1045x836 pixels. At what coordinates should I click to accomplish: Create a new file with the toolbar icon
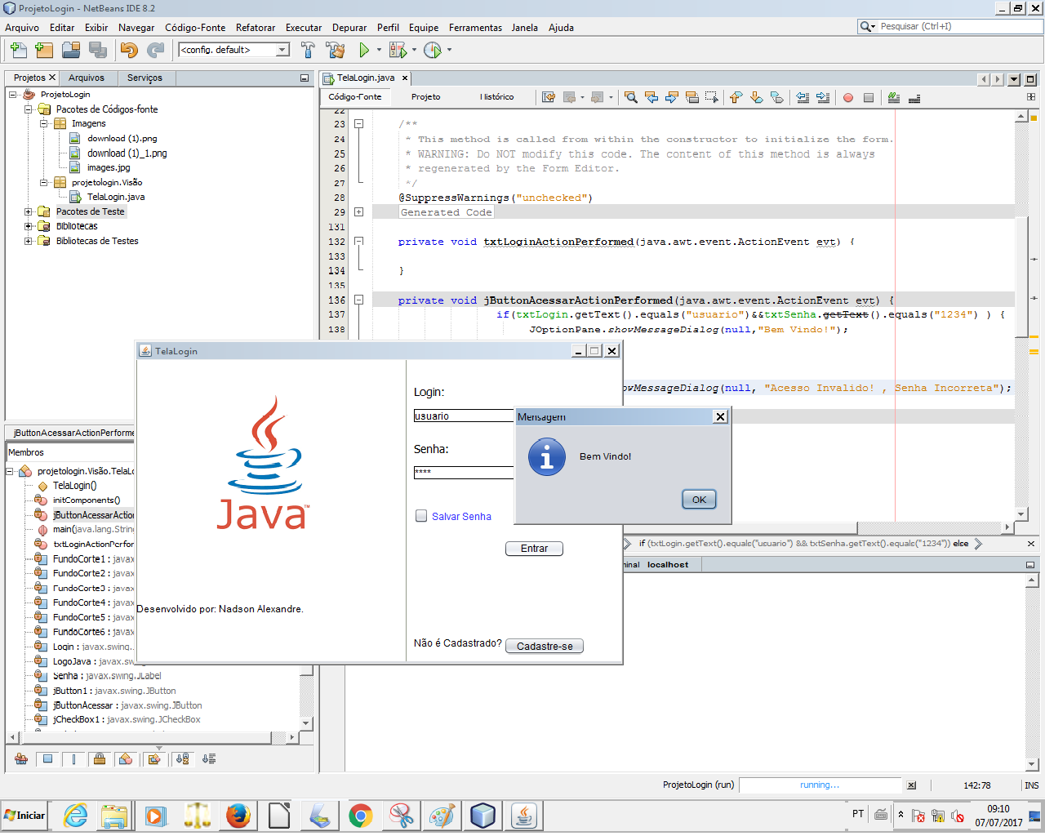[19, 51]
